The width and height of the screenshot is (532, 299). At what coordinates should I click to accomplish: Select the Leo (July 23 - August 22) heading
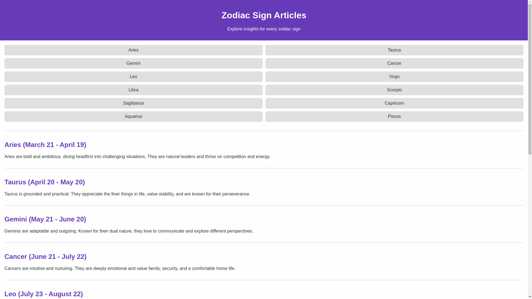(44, 294)
